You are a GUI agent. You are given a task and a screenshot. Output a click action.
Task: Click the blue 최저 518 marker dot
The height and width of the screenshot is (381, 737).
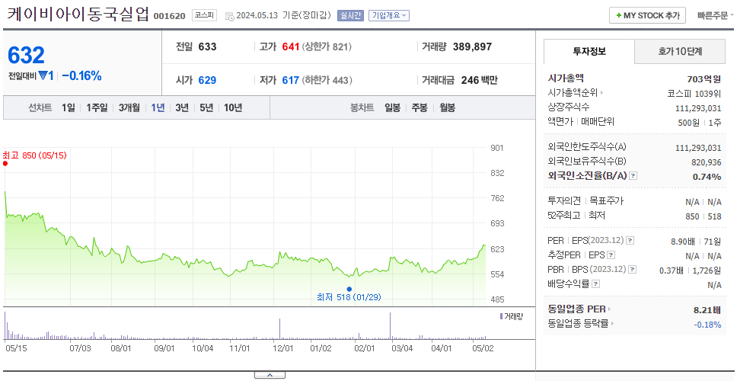point(349,290)
